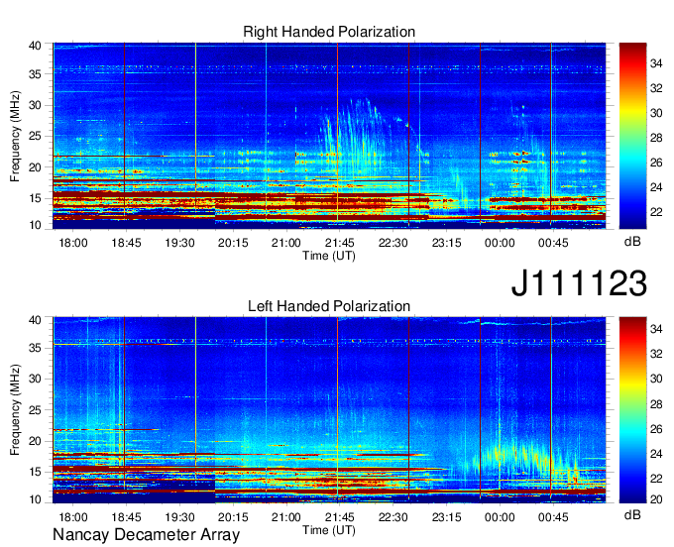Click the 21:00 time tick of Left Handed plot

coord(286,517)
